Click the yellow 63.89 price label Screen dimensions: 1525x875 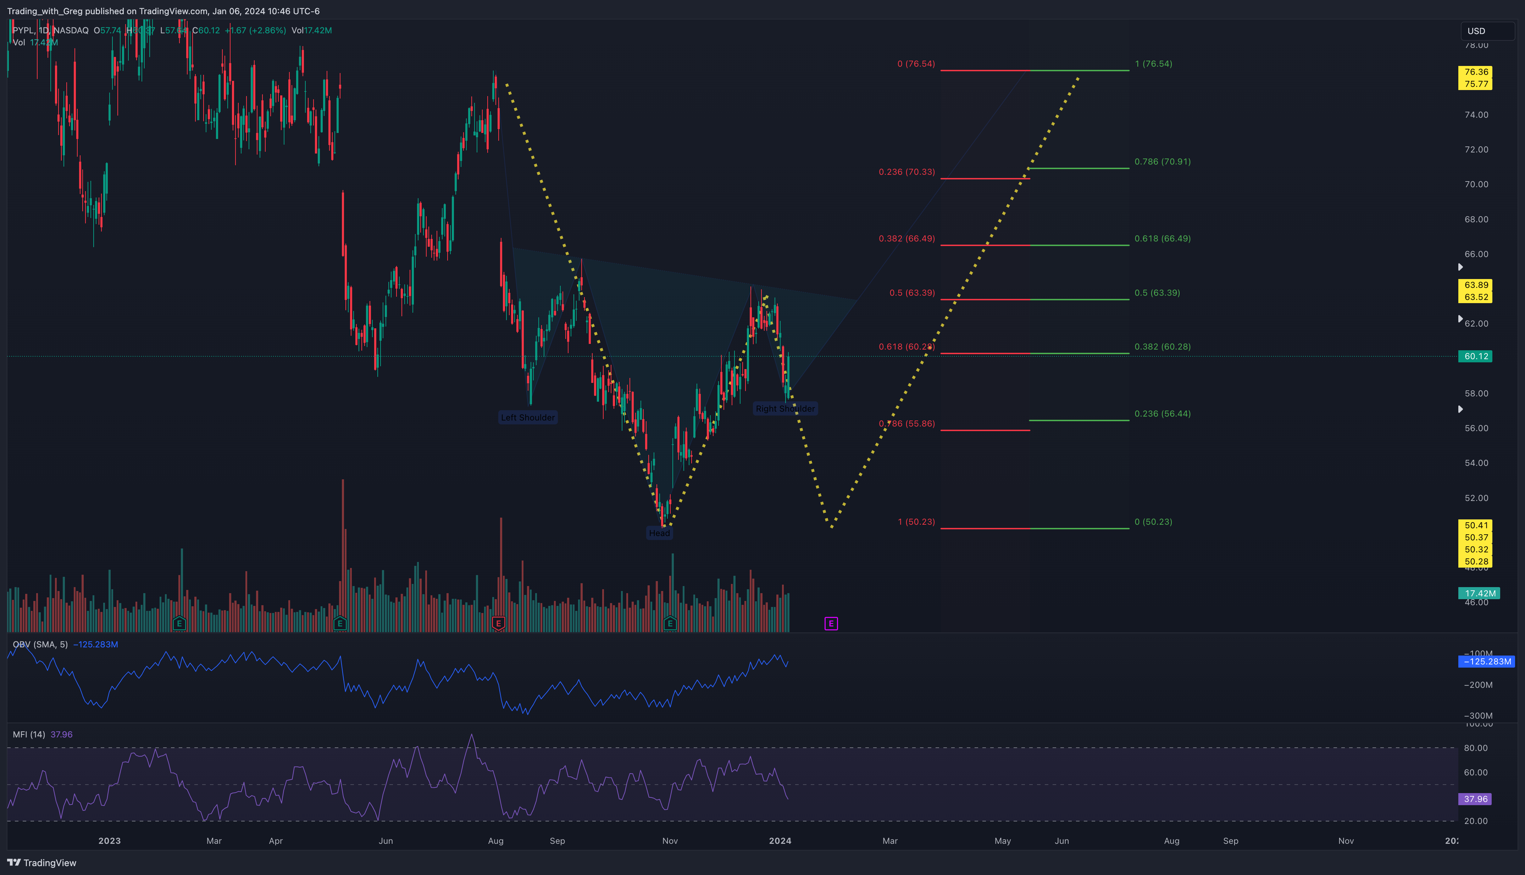point(1475,285)
